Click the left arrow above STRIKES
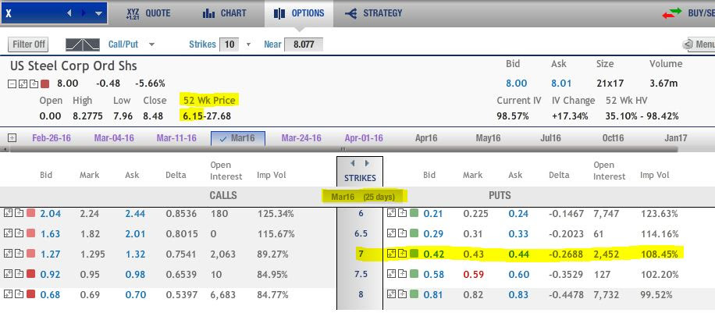The height and width of the screenshot is (313, 715). pos(352,163)
